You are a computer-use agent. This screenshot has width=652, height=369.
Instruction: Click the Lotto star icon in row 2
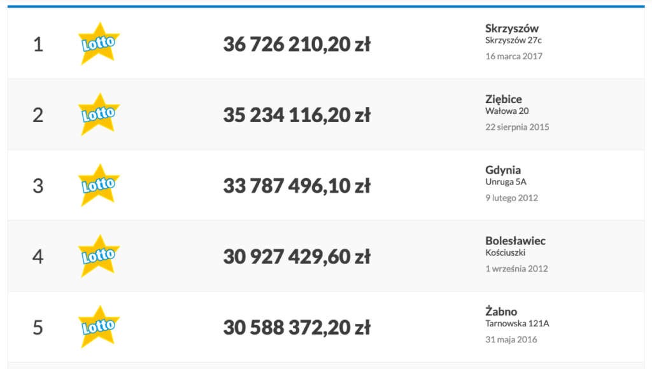coord(99,115)
